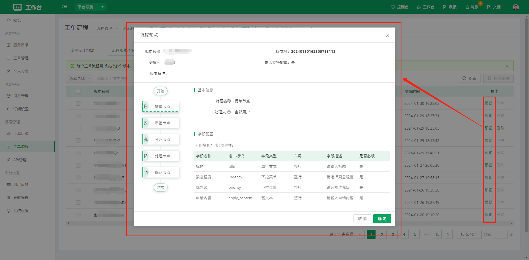Click the 订阅设置 speaker icon

pyautogui.click(x=9, y=109)
